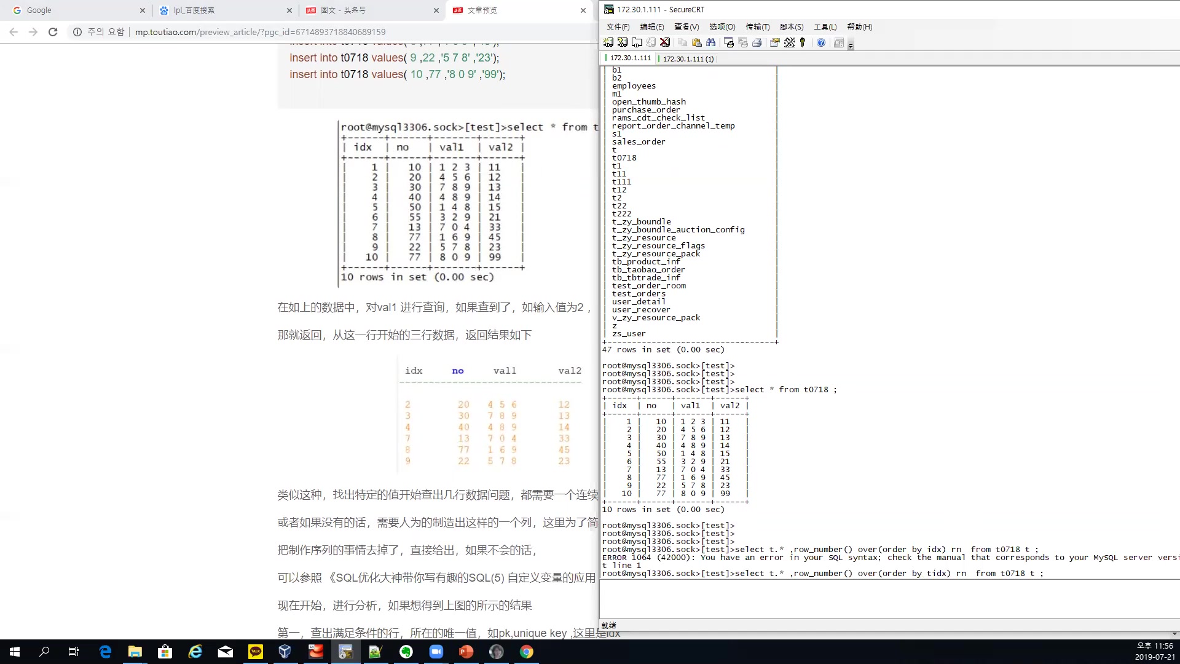Click the Reconnect session icon
Image resolution: width=1180 pixels, height=664 pixels.
coord(651,42)
